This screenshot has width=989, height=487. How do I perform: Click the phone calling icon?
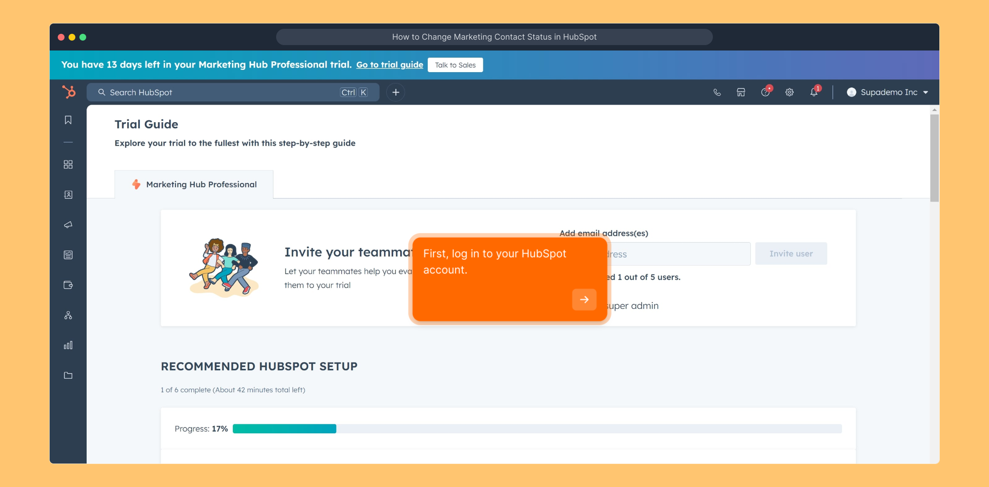(717, 92)
